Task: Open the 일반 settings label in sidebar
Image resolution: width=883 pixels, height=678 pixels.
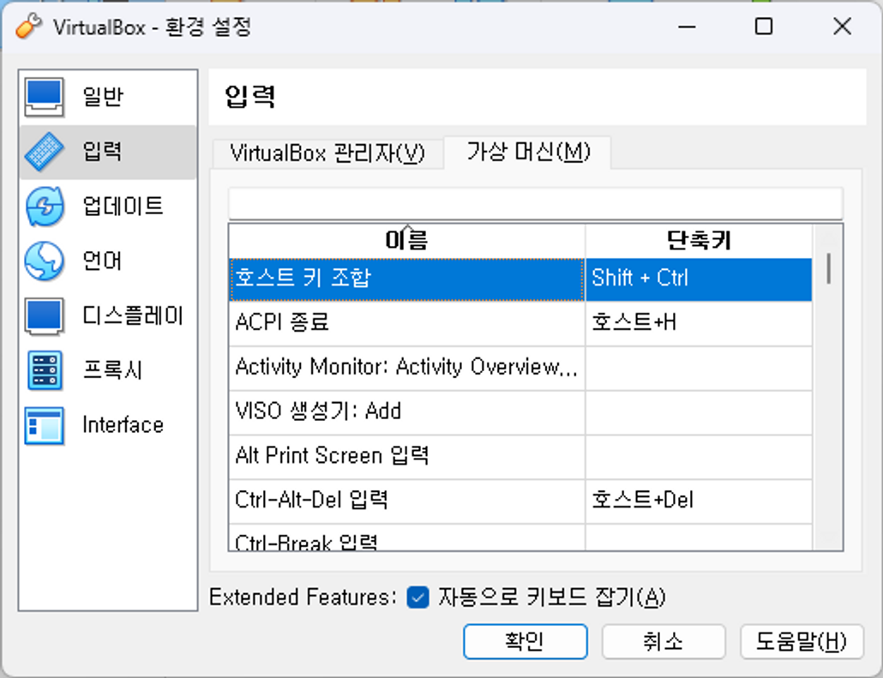Action: [x=103, y=97]
